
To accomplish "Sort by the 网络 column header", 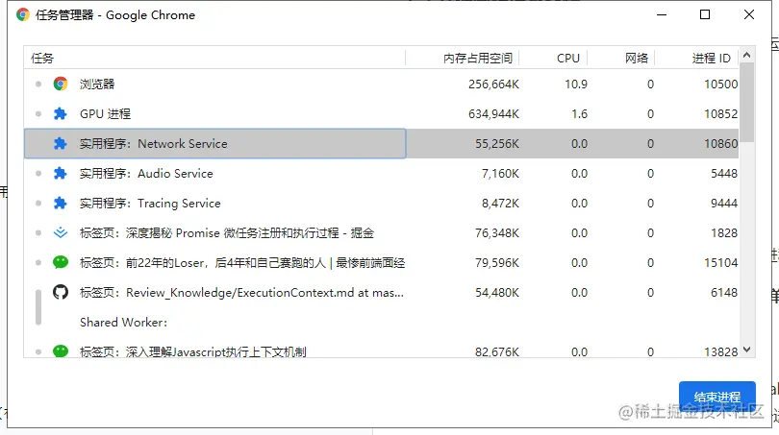I will click(636, 59).
